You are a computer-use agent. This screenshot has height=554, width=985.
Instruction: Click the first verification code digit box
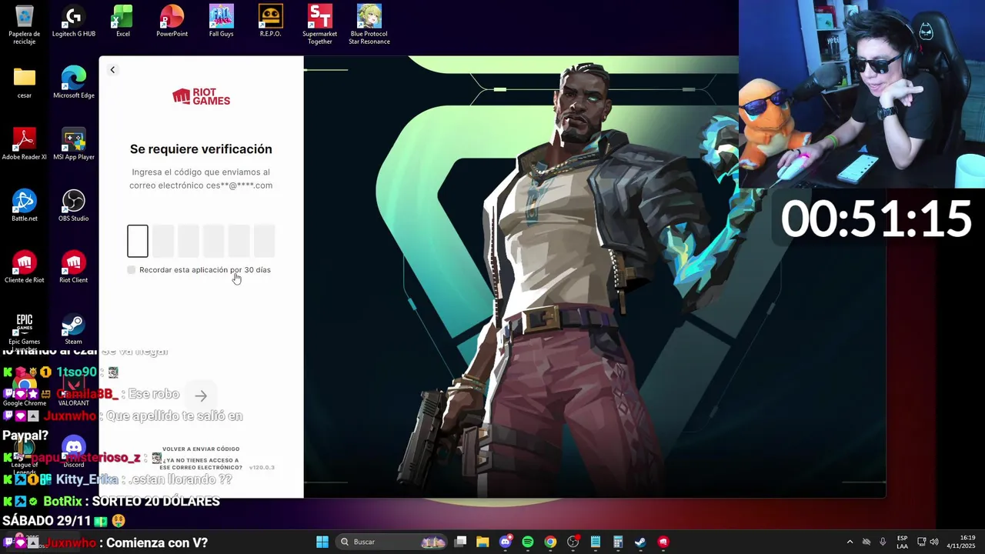[x=138, y=241]
